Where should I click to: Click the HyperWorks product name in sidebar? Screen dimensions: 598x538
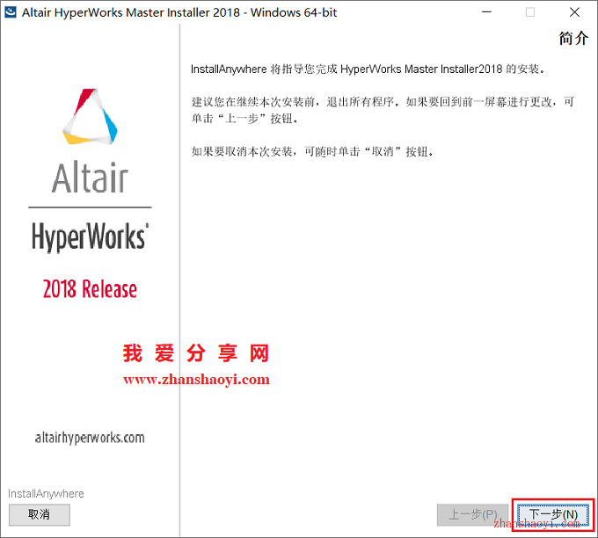(90, 236)
